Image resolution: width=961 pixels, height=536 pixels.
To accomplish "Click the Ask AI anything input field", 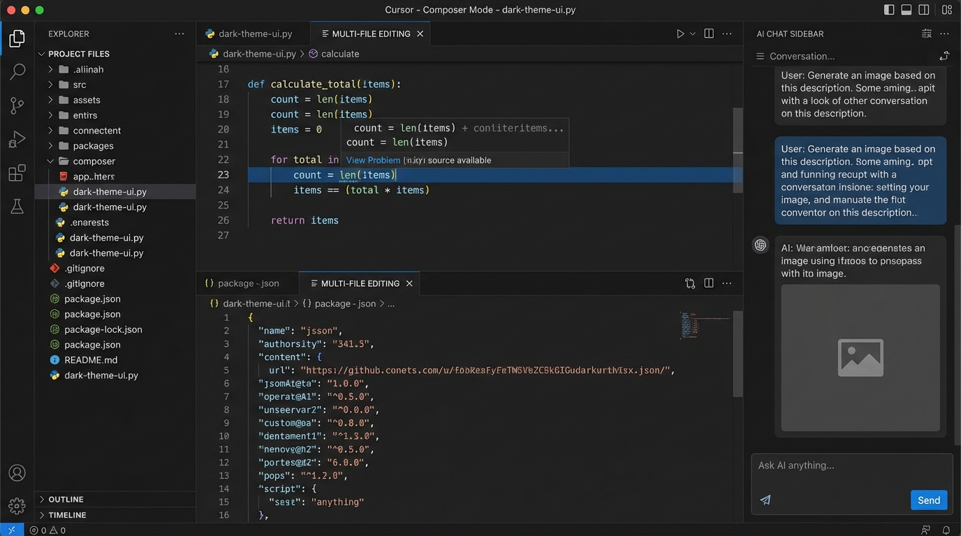I will click(838, 465).
